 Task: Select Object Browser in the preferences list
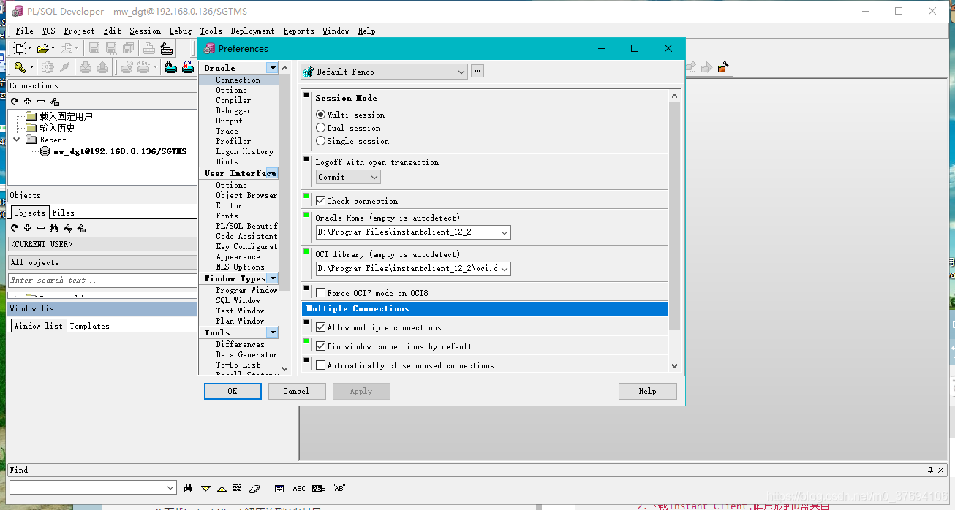246,195
